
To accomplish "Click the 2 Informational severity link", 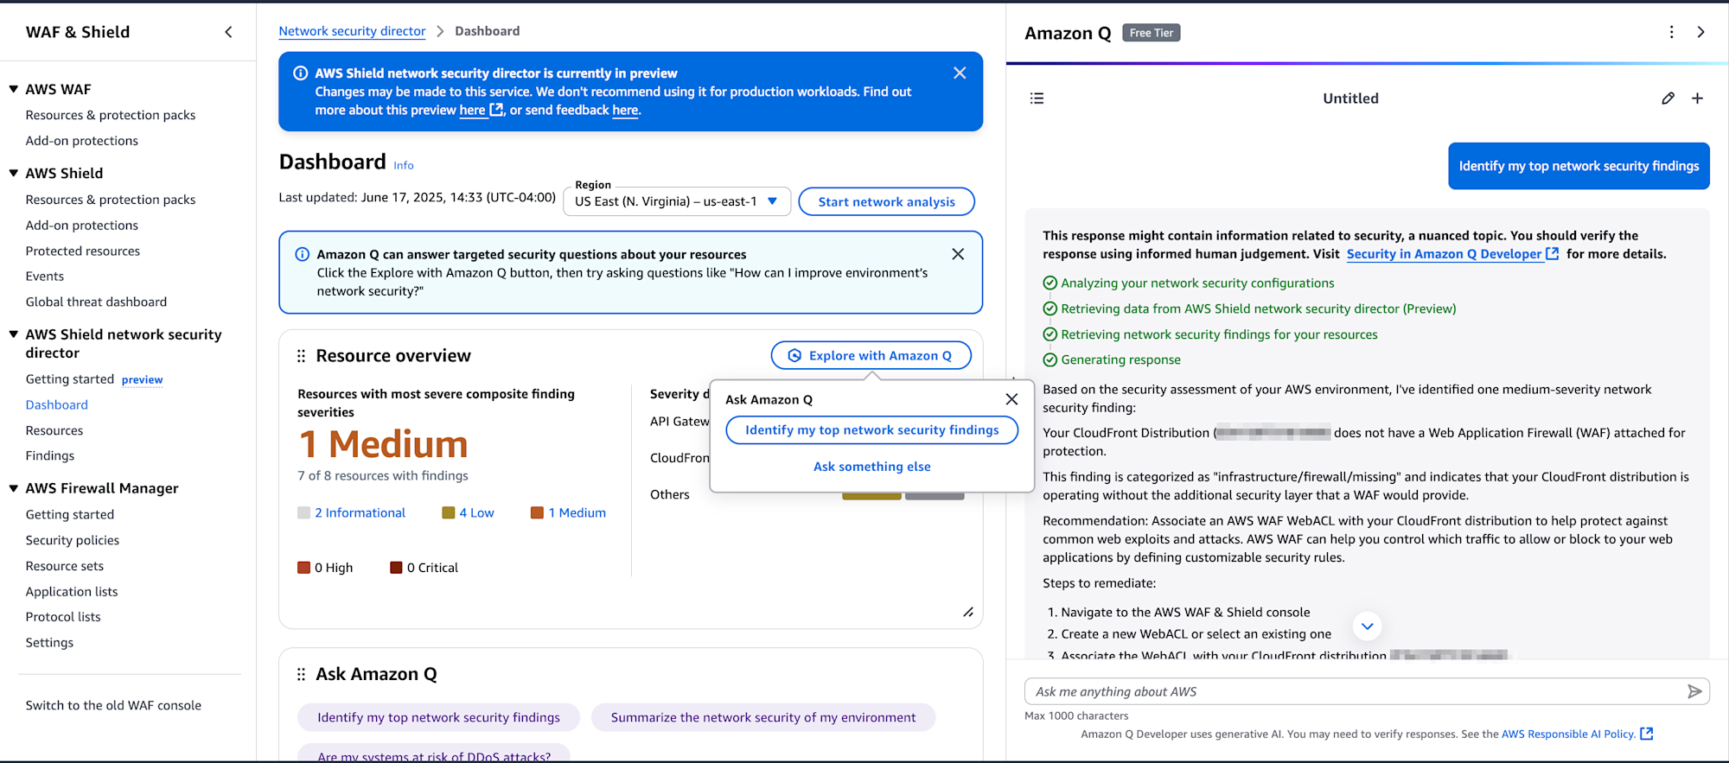I will pyautogui.click(x=360, y=513).
